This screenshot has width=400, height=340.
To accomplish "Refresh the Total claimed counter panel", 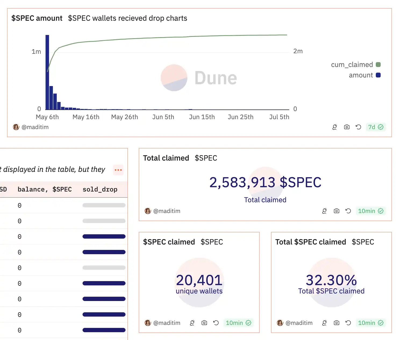I will (x=348, y=211).
